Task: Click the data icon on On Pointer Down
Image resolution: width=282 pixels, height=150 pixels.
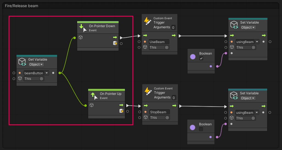Action: pos(115,43)
